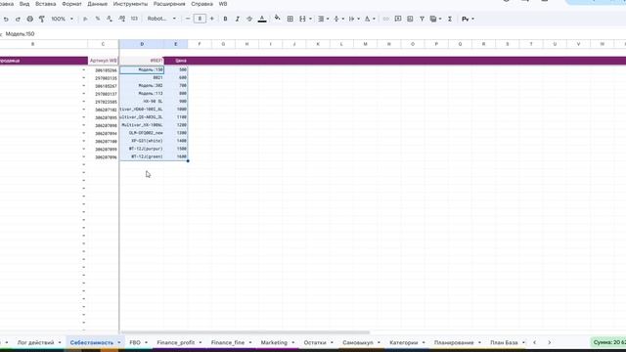Screen dimensions: 626x352
Task: Open dropdown arrow in row 306105266
Action: point(84,69)
